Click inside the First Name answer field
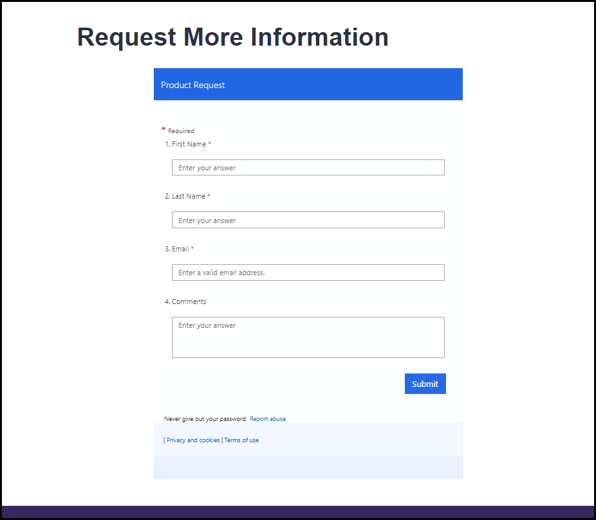Screen dimensions: 596x520 click(308, 167)
